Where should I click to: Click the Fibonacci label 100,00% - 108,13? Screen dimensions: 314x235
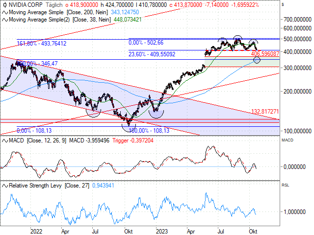pyautogui.click(x=149, y=131)
